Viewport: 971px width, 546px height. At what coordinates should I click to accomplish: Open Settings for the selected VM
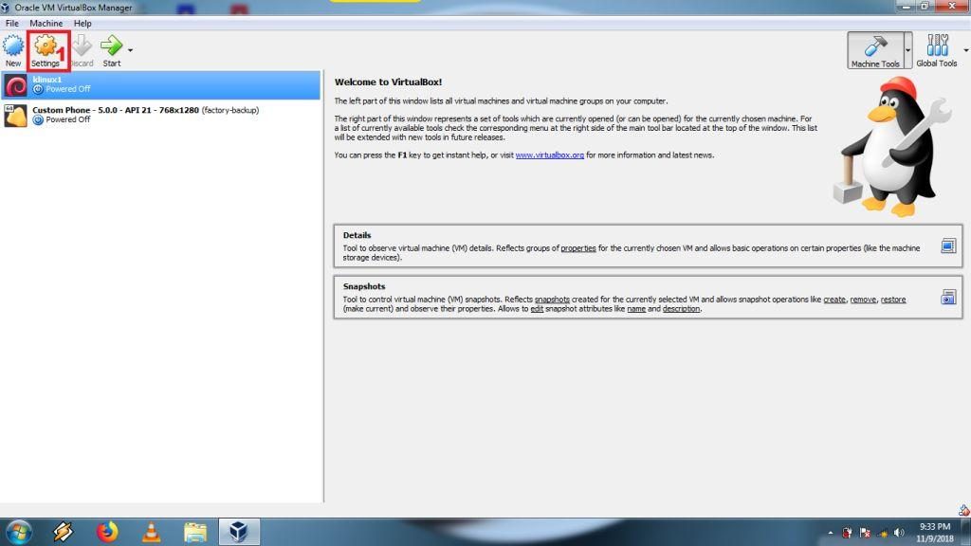pyautogui.click(x=46, y=51)
